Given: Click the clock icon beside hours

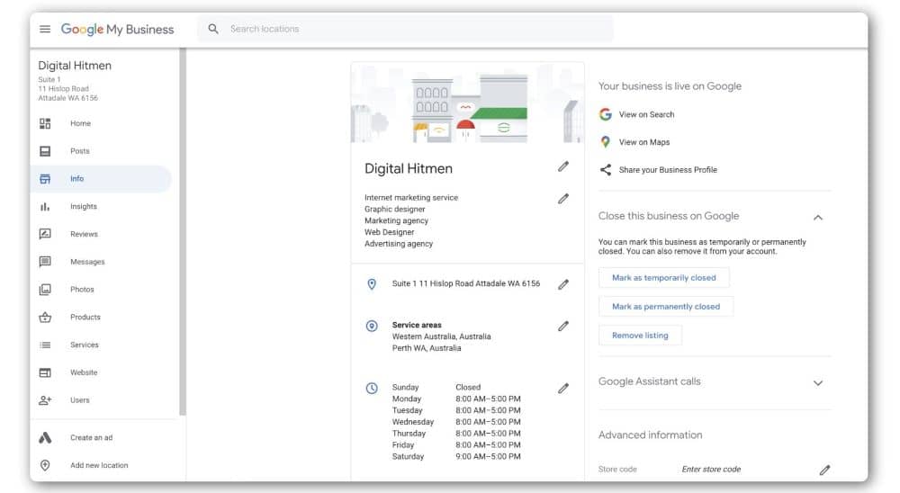Looking at the screenshot, I should [372, 388].
